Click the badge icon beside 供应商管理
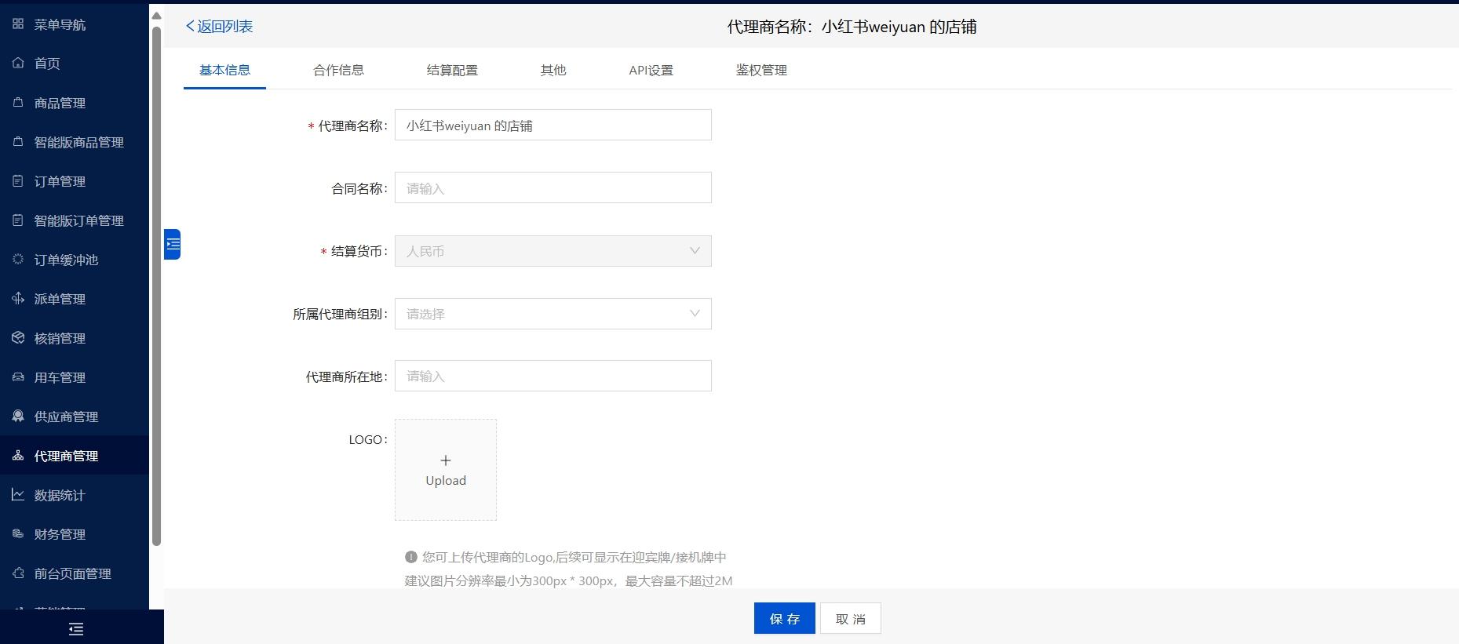 pos(18,416)
